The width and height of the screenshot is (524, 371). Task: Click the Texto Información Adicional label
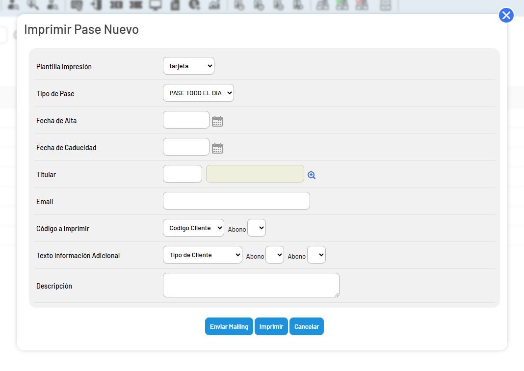coord(78,256)
